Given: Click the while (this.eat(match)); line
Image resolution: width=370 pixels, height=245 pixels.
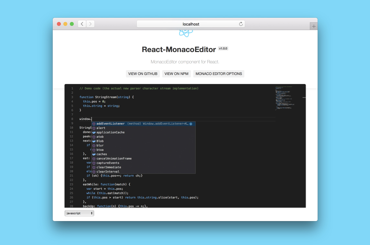Looking at the screenshot, I should tap(107, 193).
